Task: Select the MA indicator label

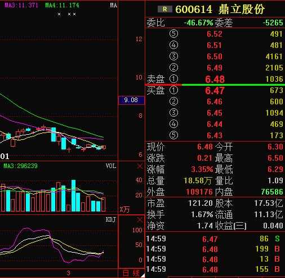Action: [x=113, y=5]
